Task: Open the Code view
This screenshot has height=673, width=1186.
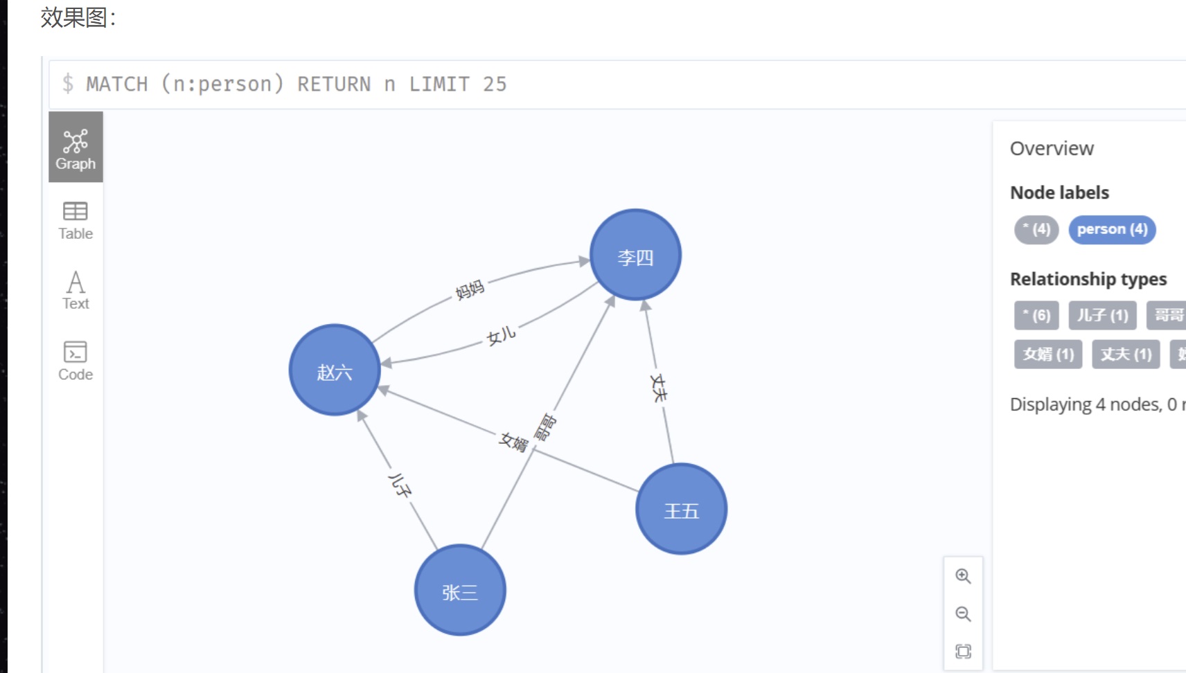Action: click(x=76, y=361)
